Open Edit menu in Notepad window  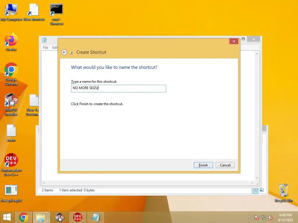pos(55,48)
